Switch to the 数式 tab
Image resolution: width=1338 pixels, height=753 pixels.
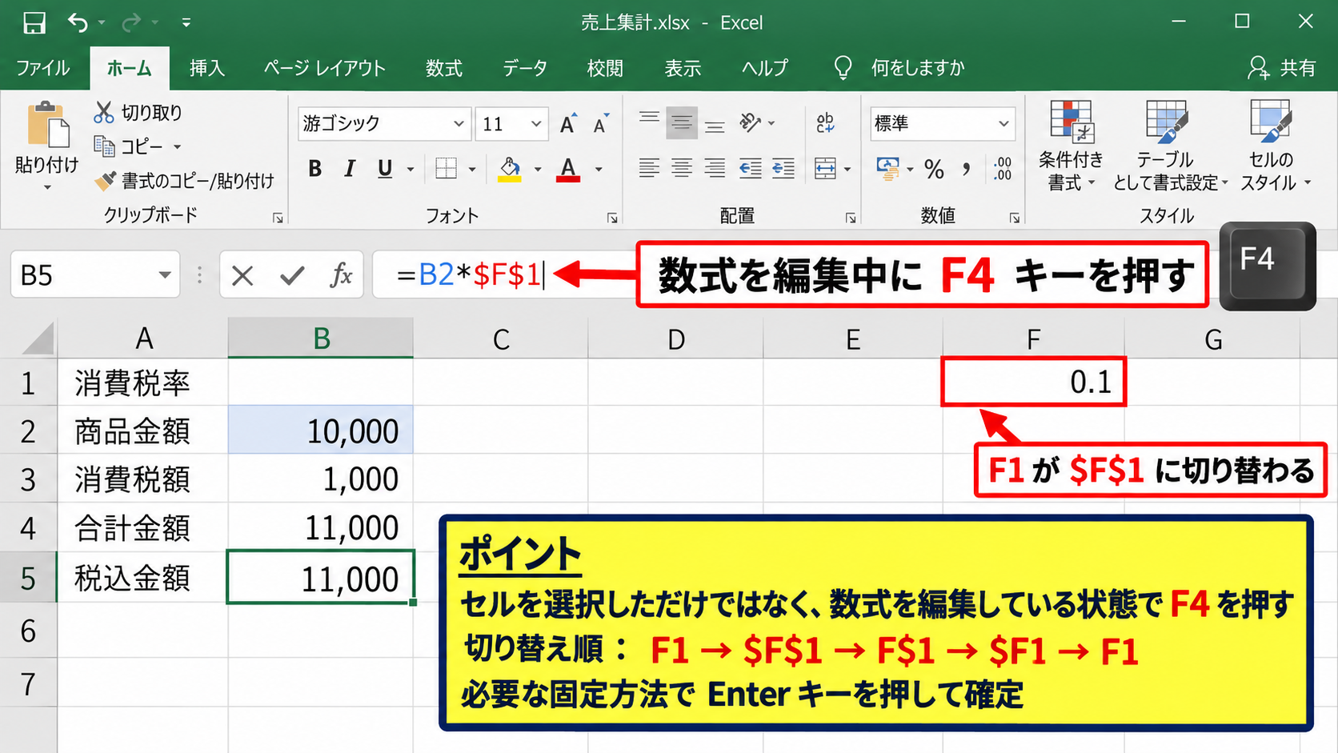444,69
